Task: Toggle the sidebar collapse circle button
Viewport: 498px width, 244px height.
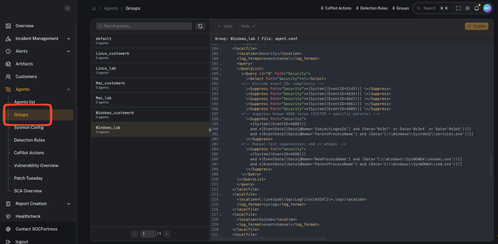Action: [68, 8]
